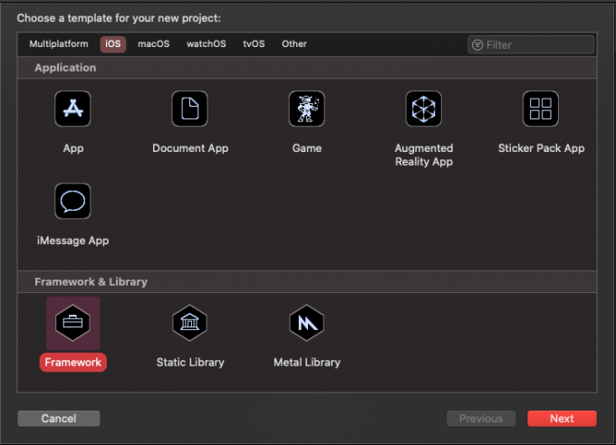Image resolution: width=616 pixels, height=445 pixels.
Task: Select the iMessage App template icon
Action: coord(72,202)
